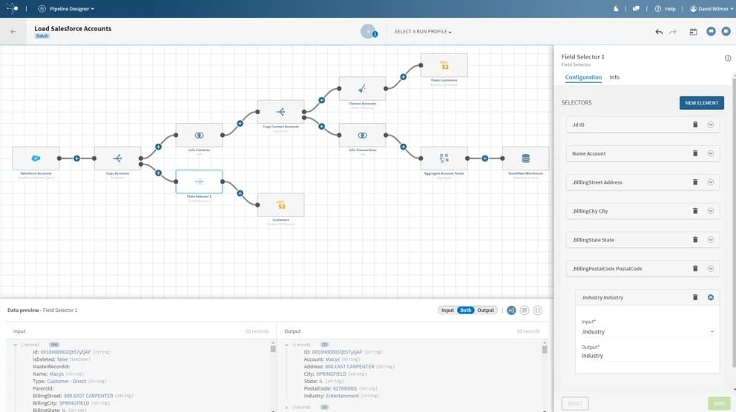Add processor between Copy Accounts and Join Contacts

point(158,147)
